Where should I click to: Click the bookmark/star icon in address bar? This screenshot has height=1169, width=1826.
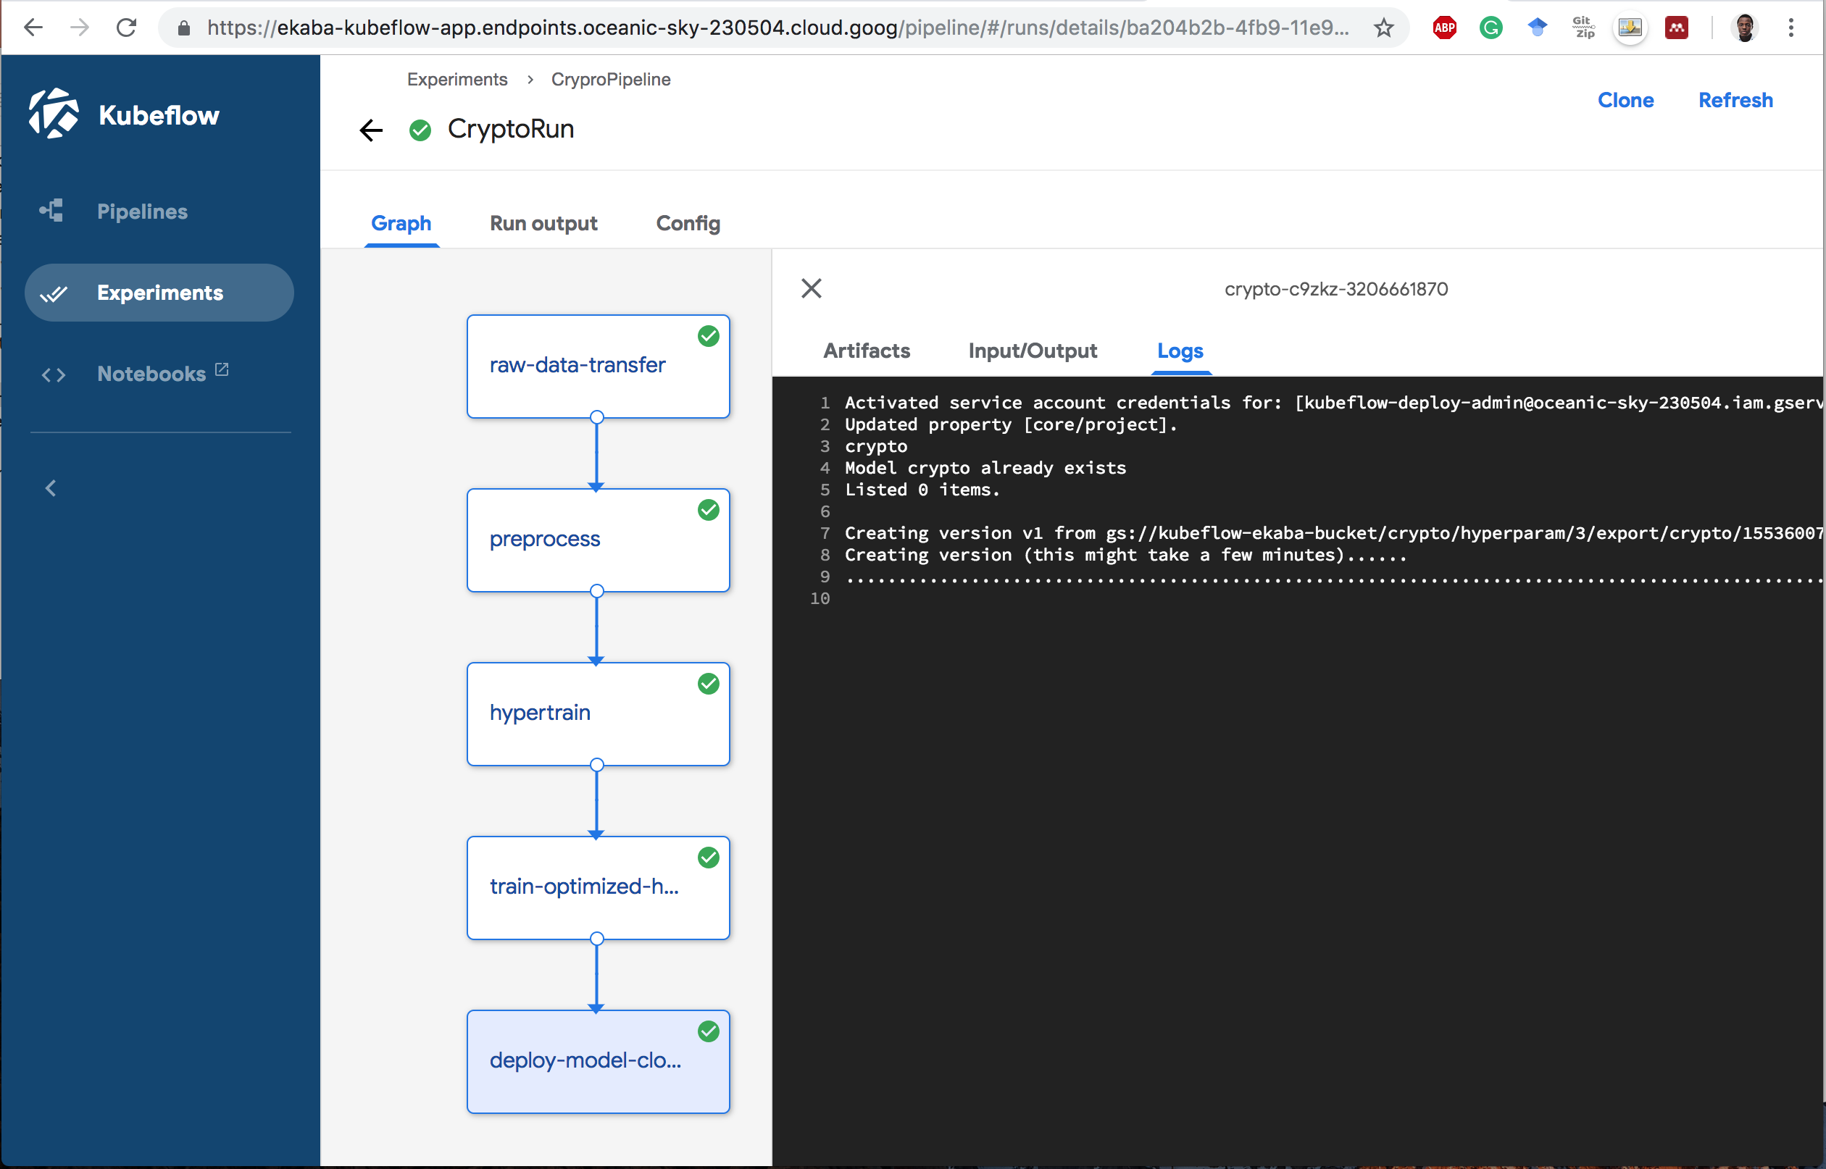1383,25
